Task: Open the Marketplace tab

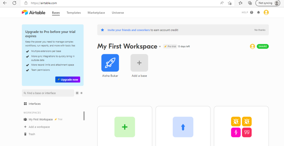Action: point(96,13)
